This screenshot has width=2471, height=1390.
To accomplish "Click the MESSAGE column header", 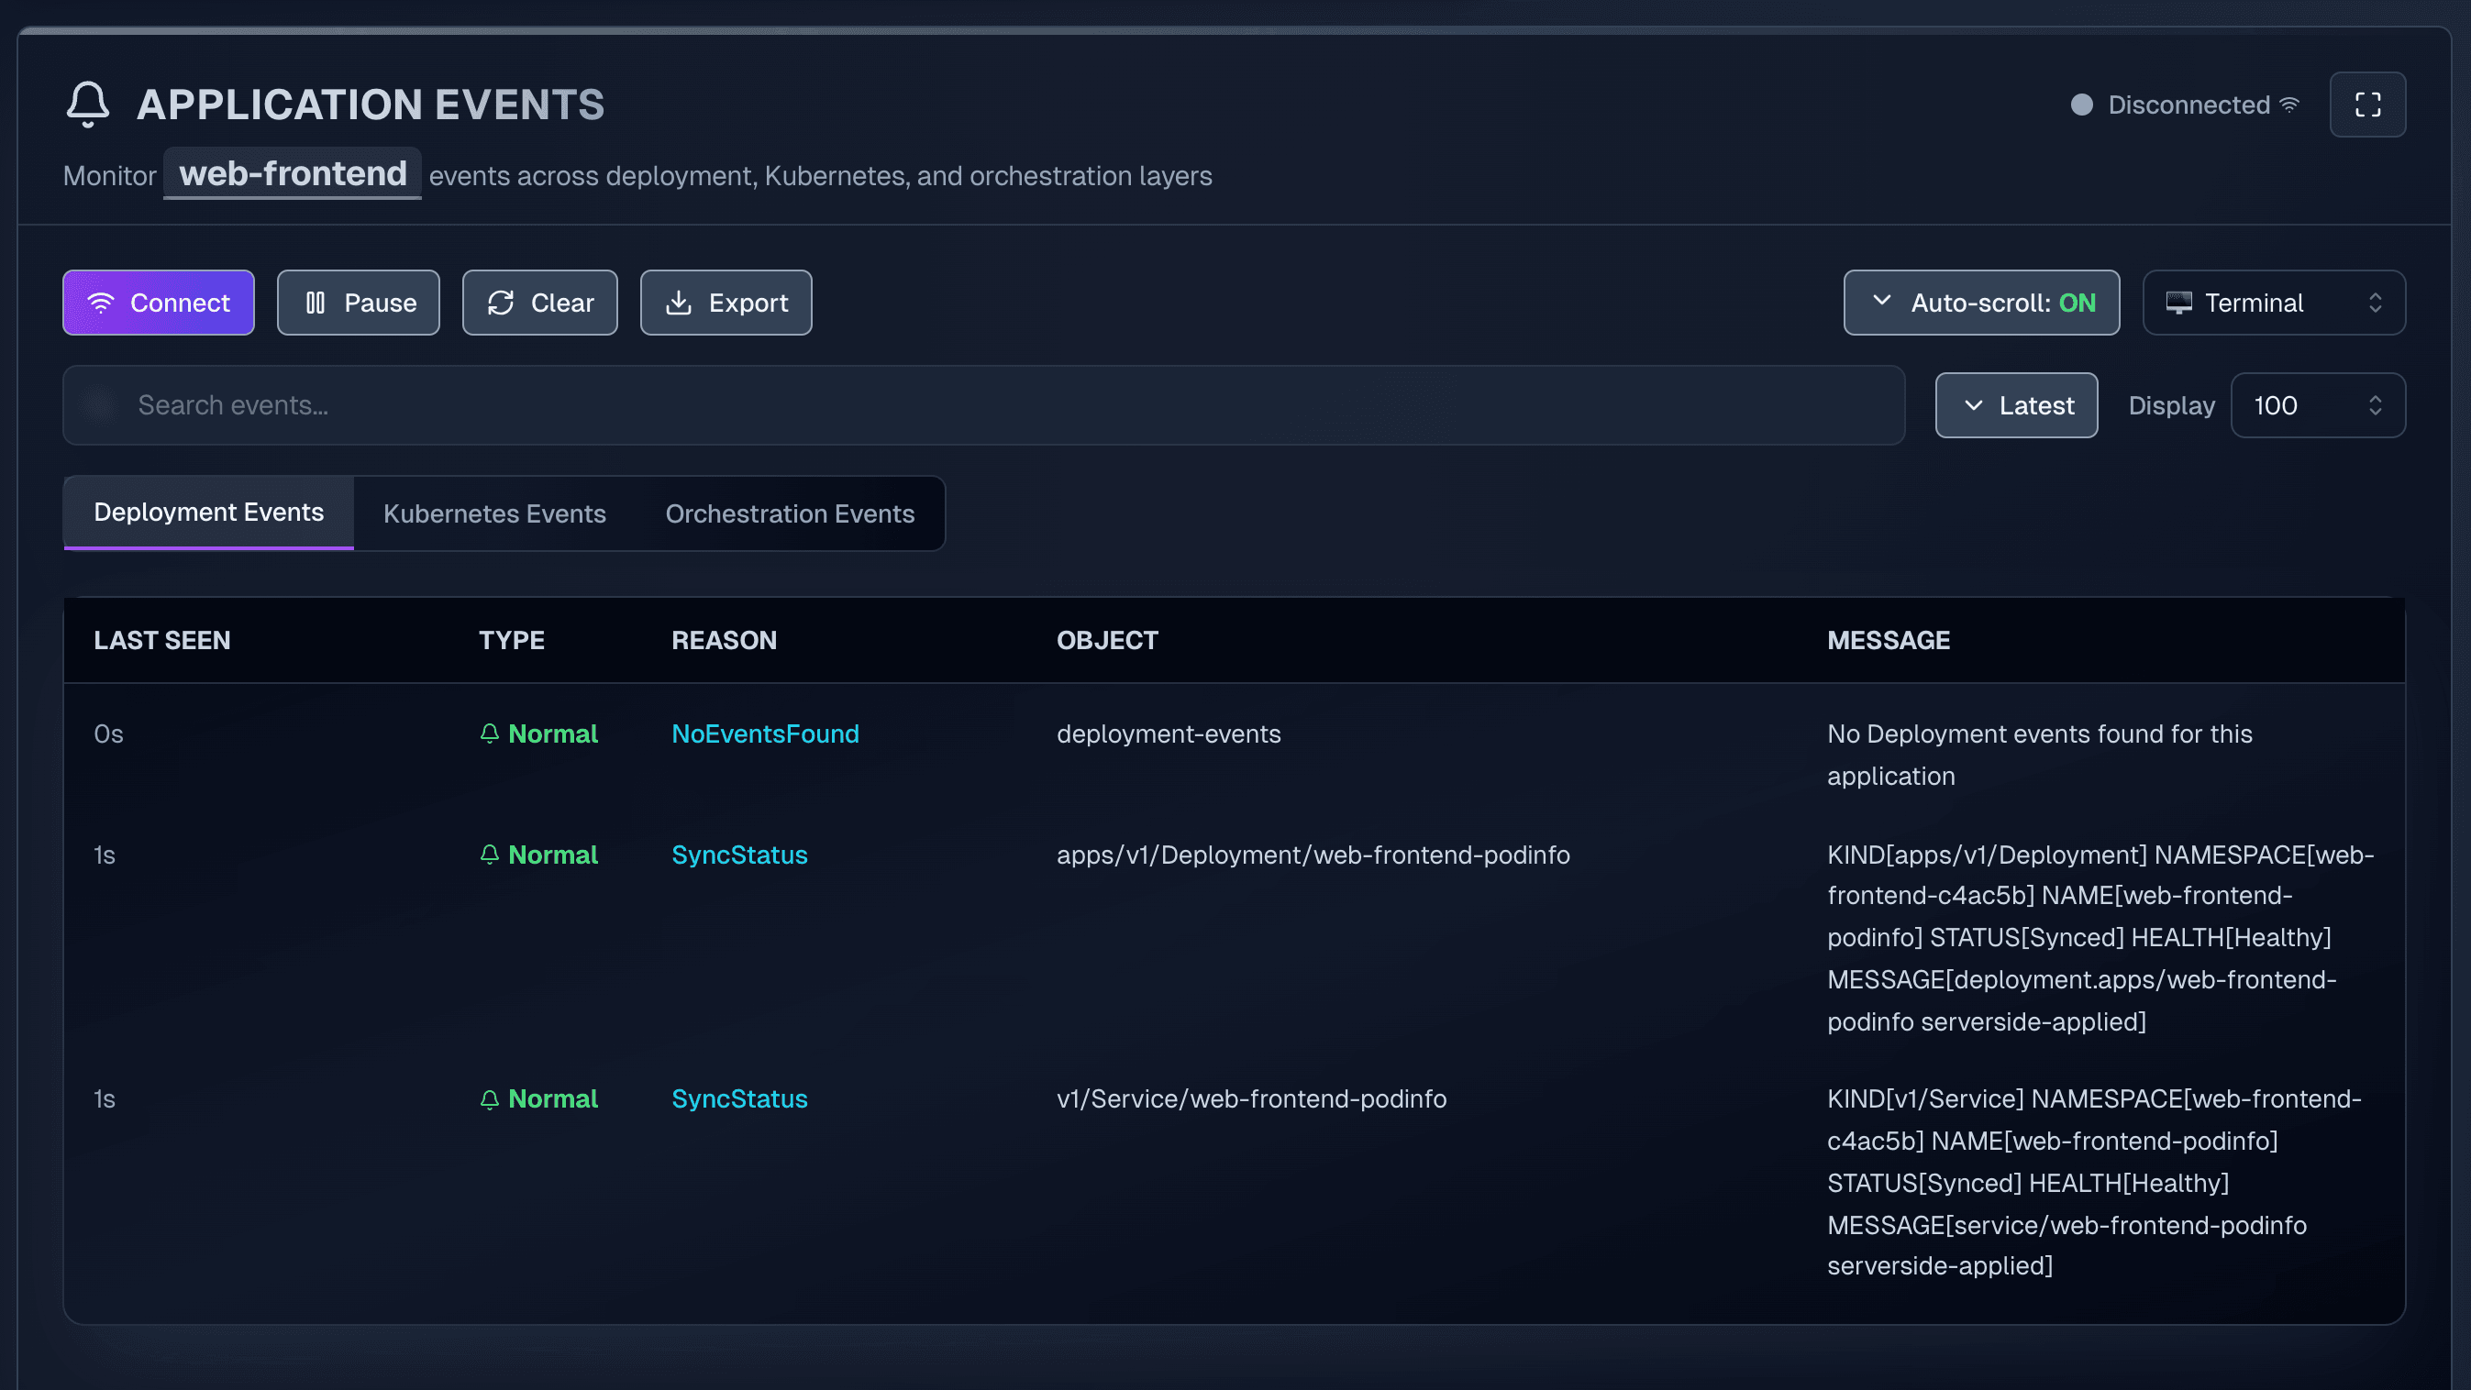I will 1888,640.
